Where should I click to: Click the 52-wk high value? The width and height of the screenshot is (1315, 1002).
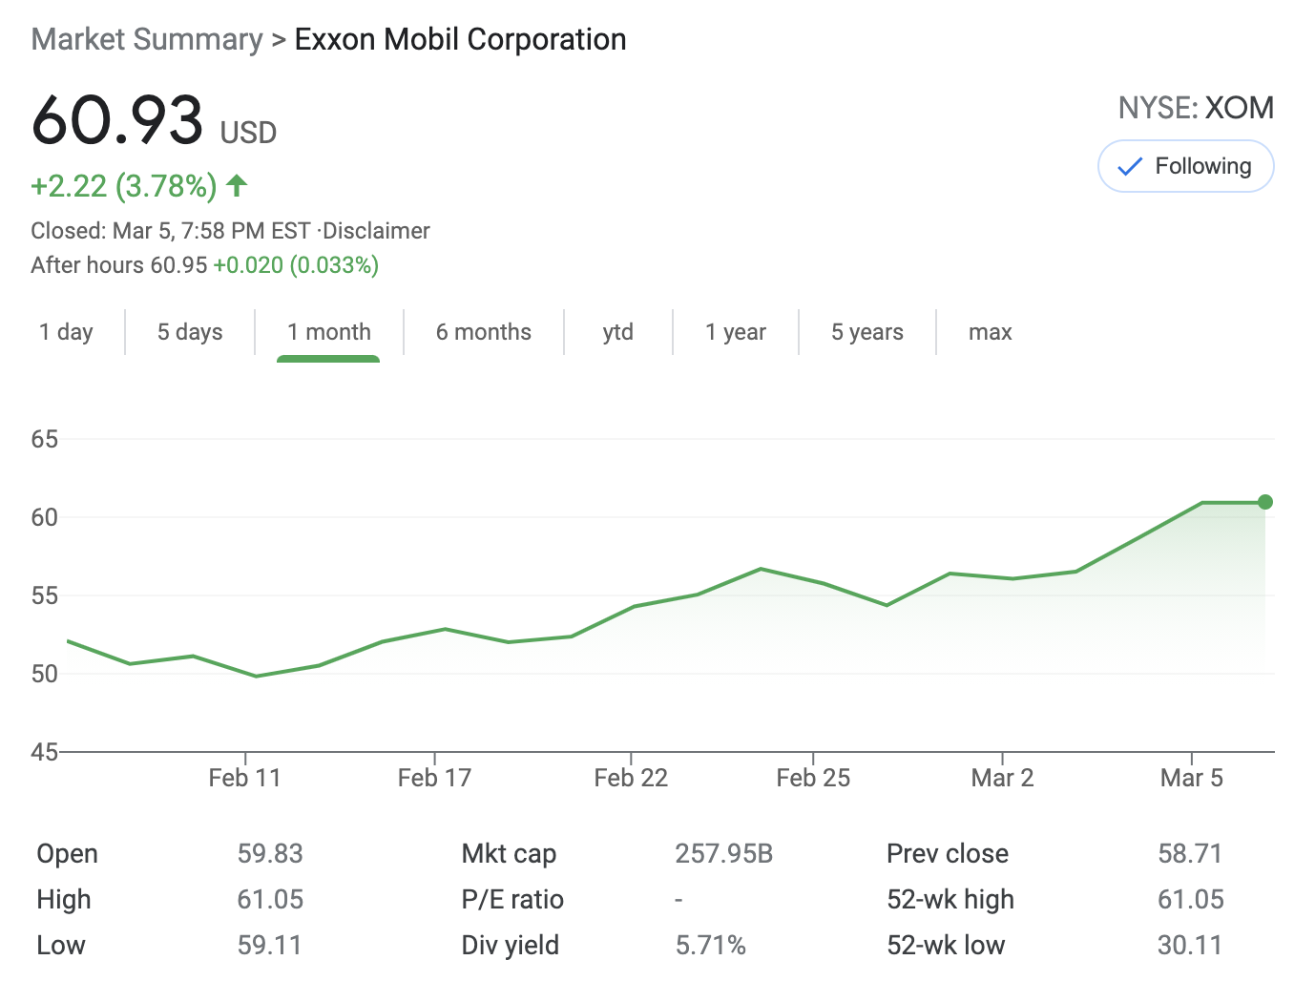point(1191,899)
